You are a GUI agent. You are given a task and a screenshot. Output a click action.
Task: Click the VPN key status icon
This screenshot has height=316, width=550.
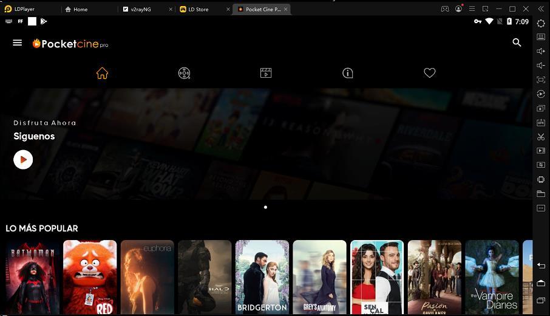click(478, 21)
